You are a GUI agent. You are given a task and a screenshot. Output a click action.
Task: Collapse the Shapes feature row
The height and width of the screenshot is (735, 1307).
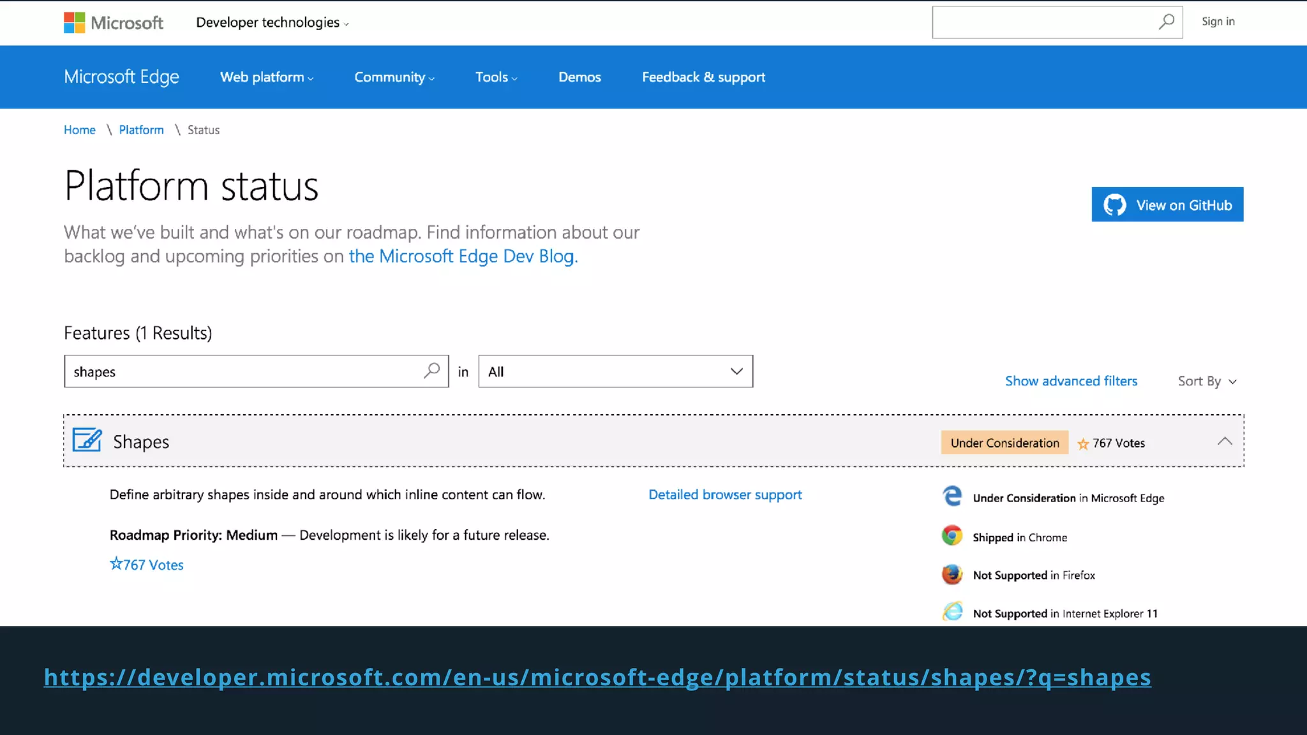[1224, 441]
